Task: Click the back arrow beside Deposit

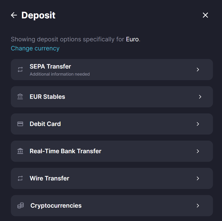Action: pyautogui.click(x=14, y=15)
